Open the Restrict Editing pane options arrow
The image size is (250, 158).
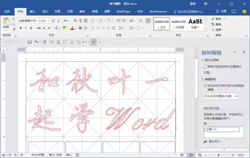(234, 52)
